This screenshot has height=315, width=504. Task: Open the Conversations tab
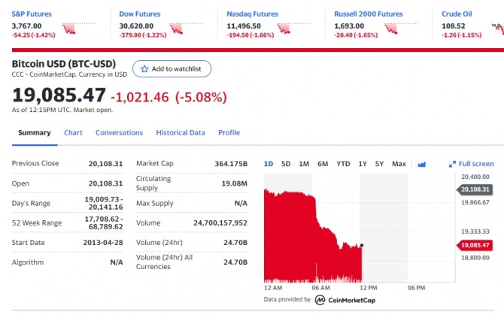tap(119, 133)
